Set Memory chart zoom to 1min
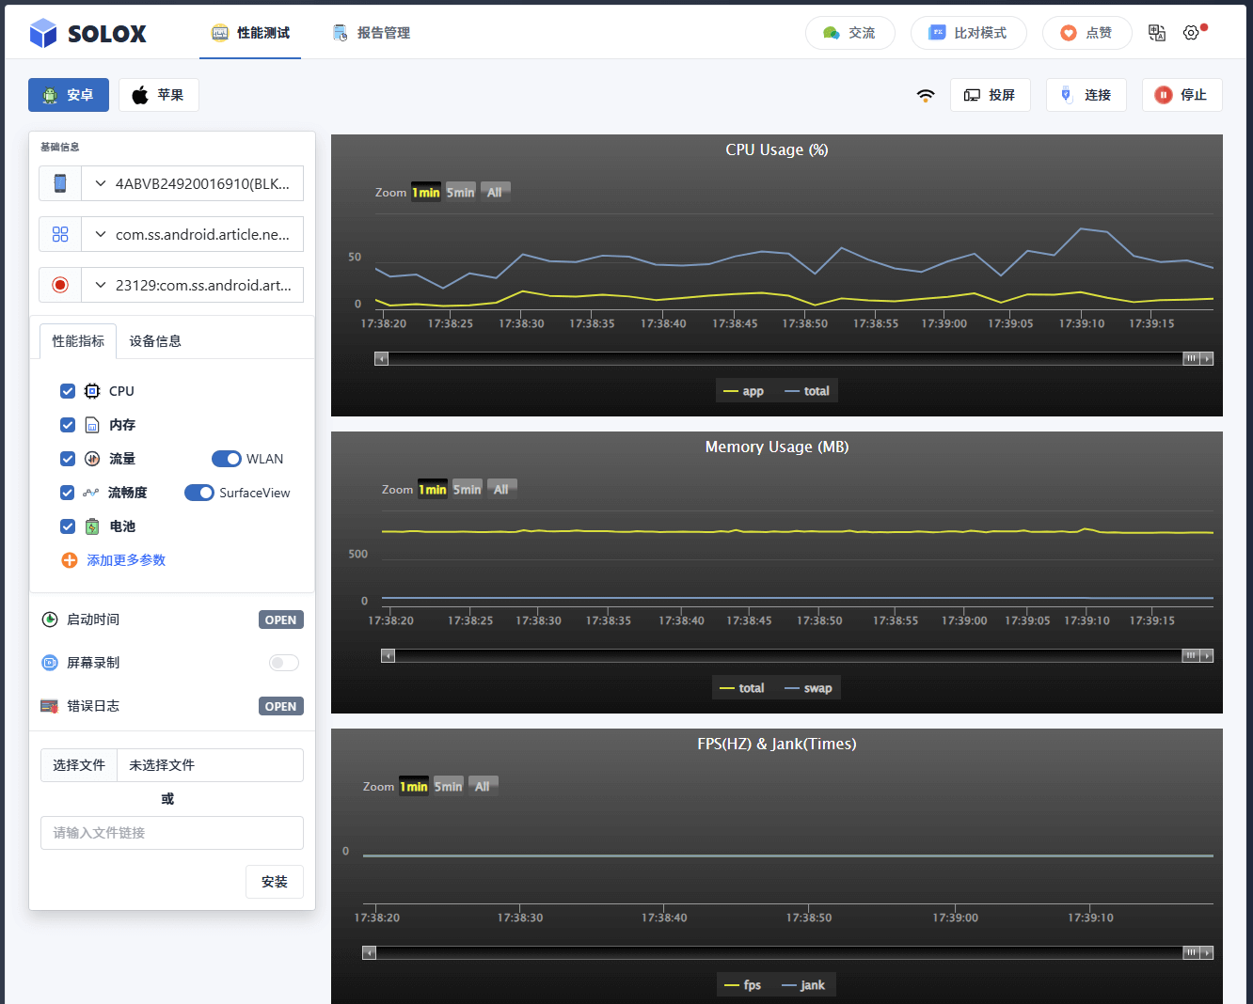This screenshot has height=1004, width=1253. (x=433, y=489)
